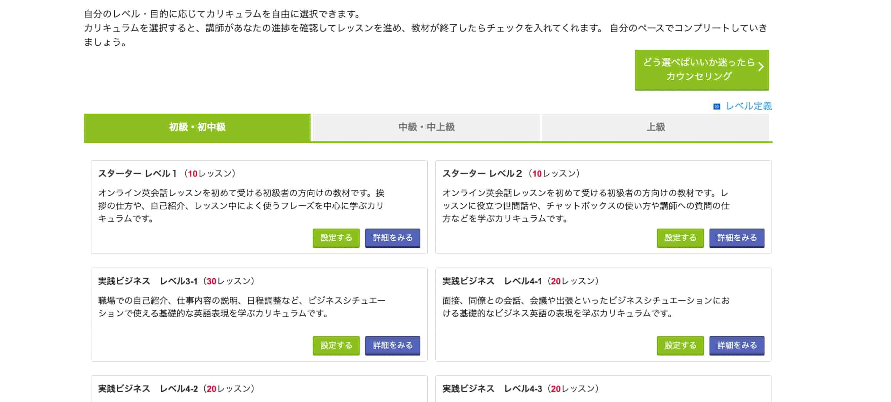Open 詳細をみる for 実践ビジネス レベル3-1
Image resolution: width=891 pixels, height=402 pixels.
pyautogui.click(x=392, y=345)
